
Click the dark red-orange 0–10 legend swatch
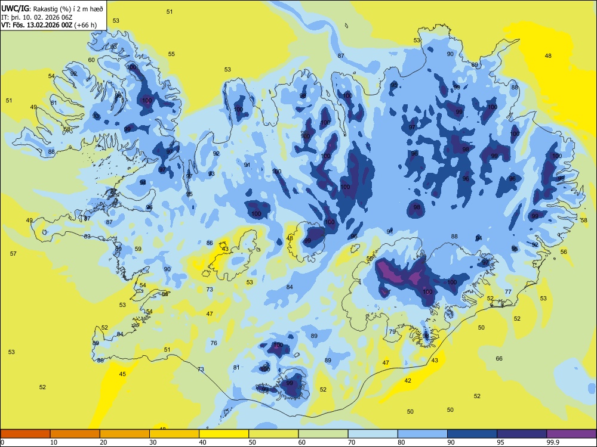coord(25,434)
